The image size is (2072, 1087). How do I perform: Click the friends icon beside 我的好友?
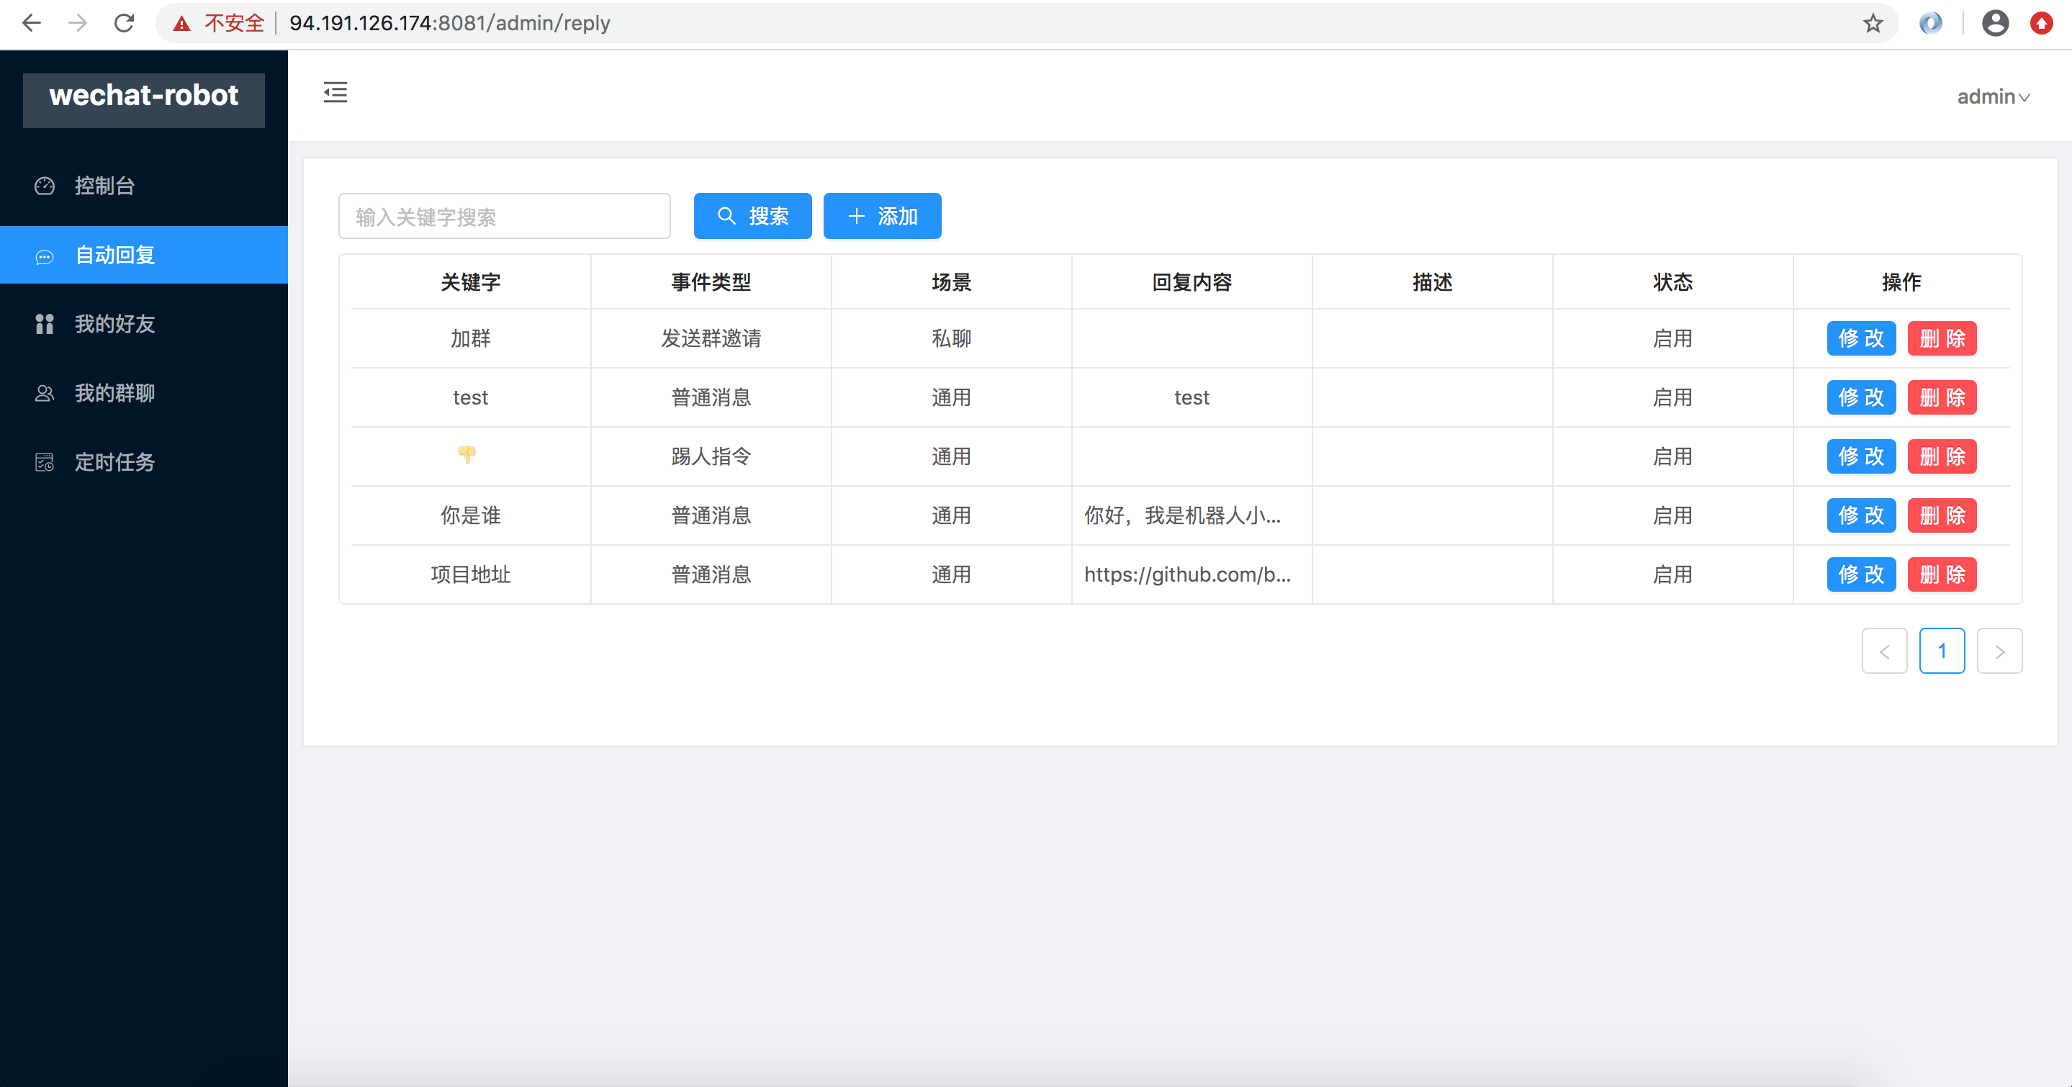(x=44, y=324)
